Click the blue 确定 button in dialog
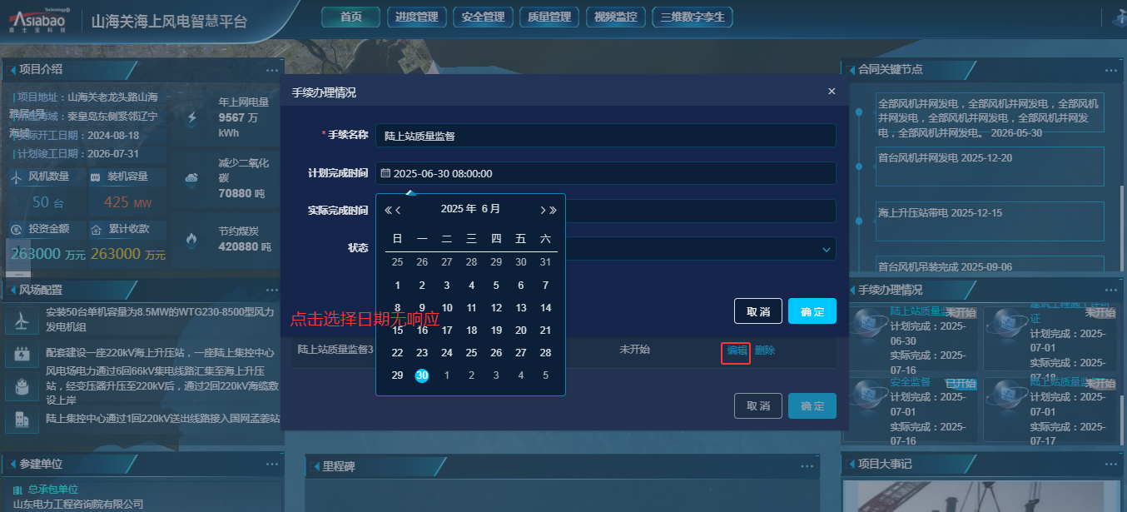The width and height of the screenshot is (1127, 512). tap(812, 311)
